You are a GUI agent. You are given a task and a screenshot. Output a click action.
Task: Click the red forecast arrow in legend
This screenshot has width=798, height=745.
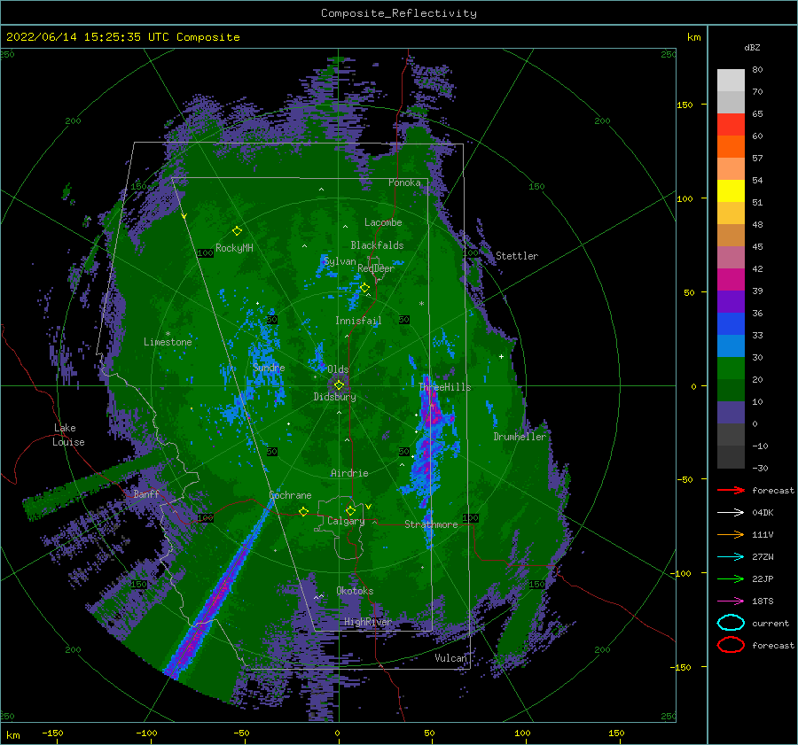tap(731, 490)
